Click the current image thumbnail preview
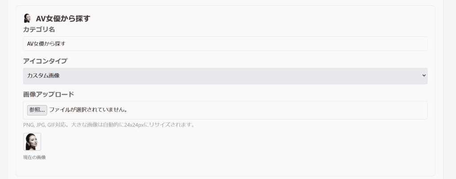 [x=32, y=142]
